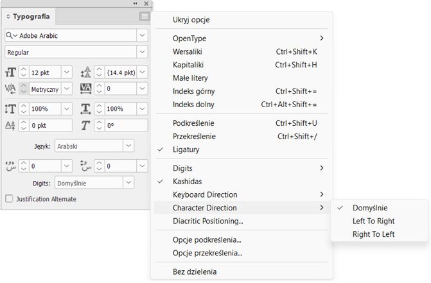
Task: Open the vertical scale 100% dropdown
Action: point(67,109)
